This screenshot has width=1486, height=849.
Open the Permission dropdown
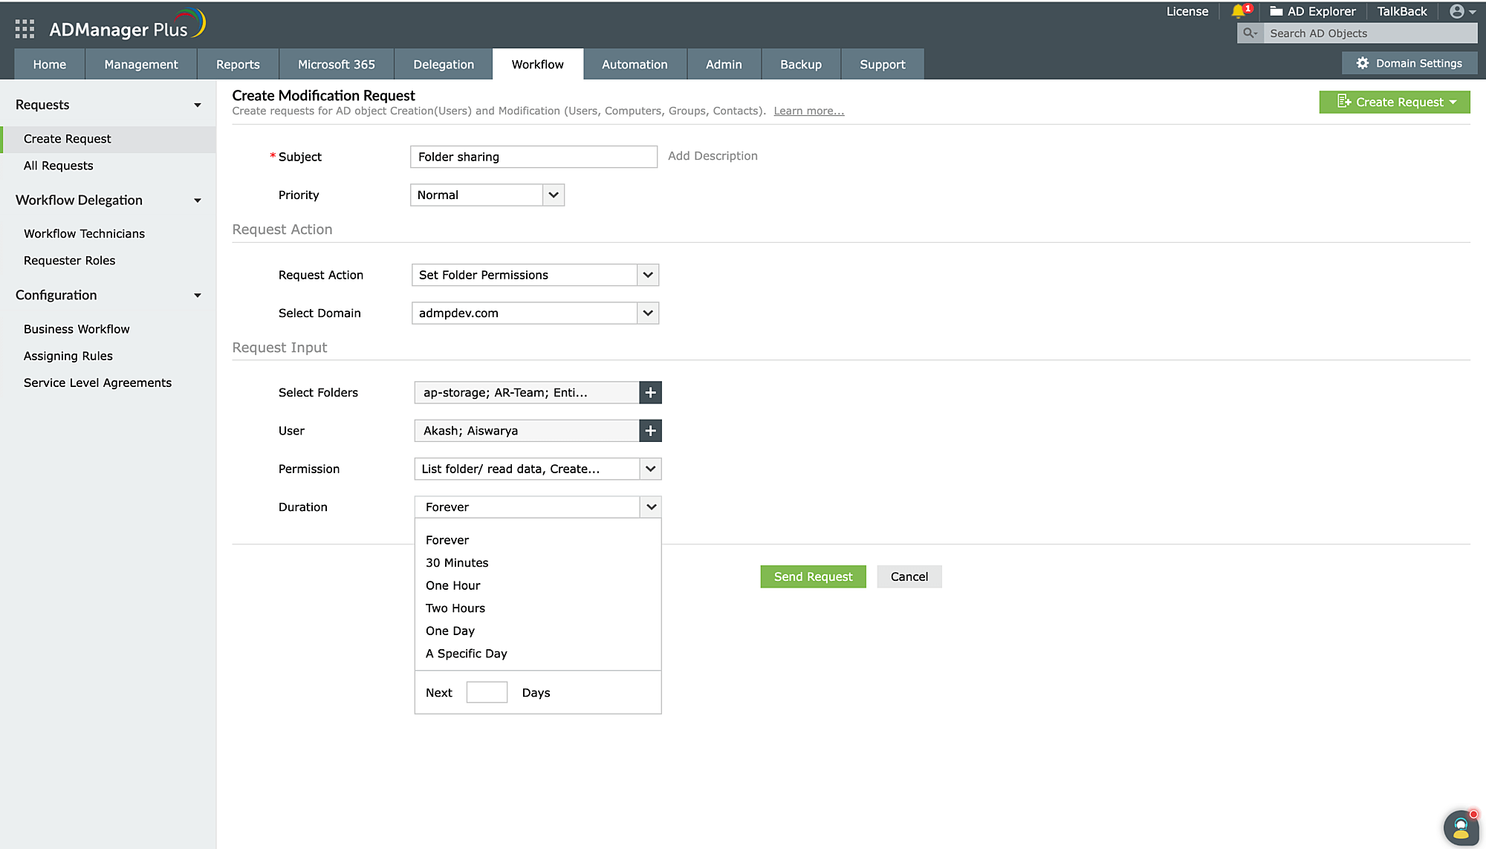(x=650, y=469)
